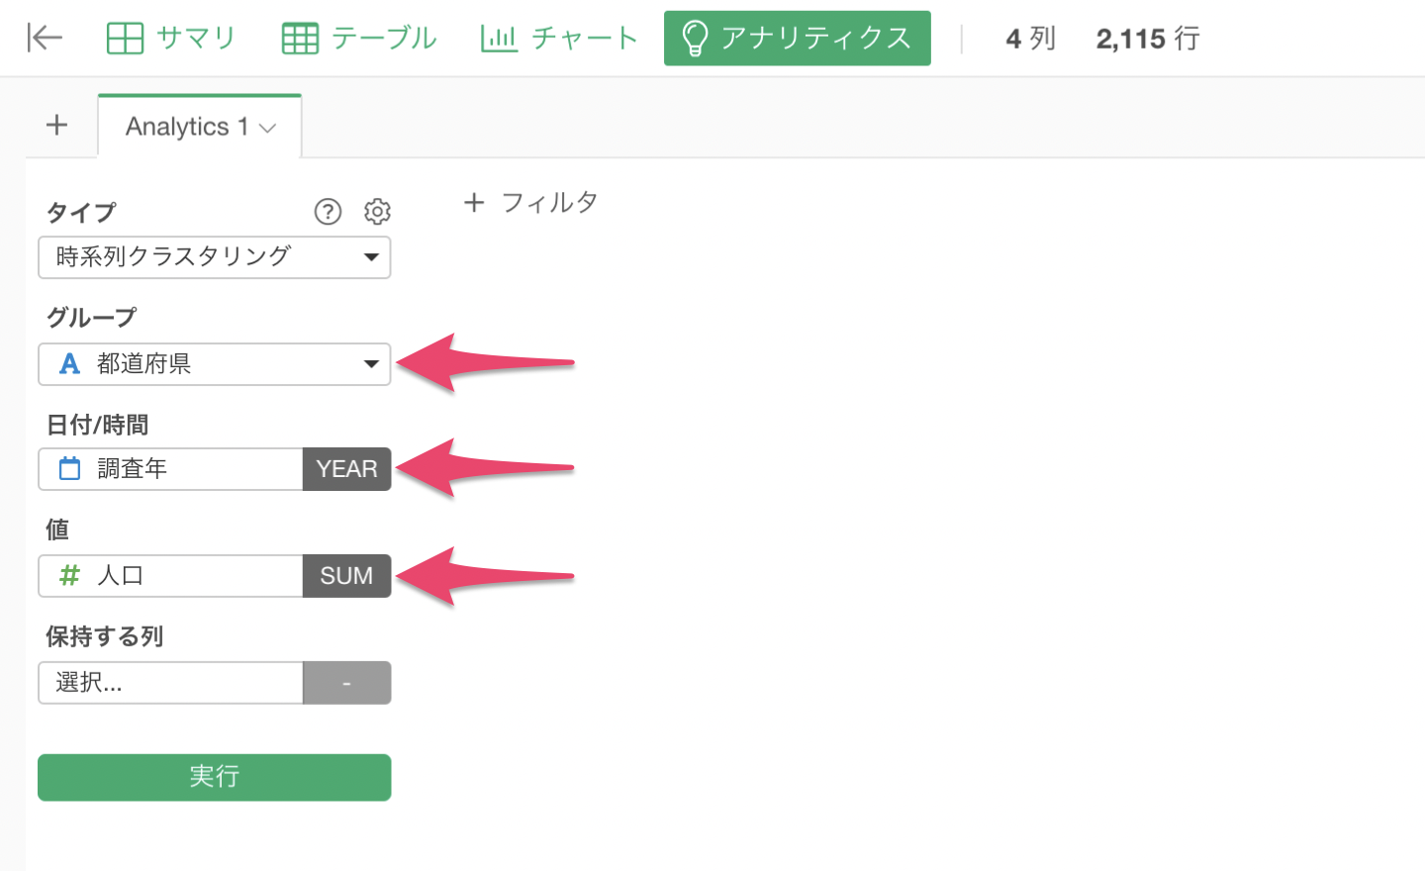The width and height of the screenshot is (1425, 871).
Task: Add a filter with + フィルタ
Action: point(530,203)
